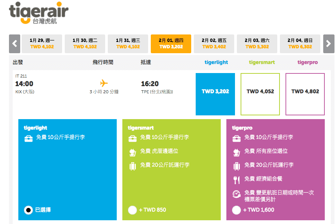Select date tab 2月 04, 週日

tap(300, 44)
